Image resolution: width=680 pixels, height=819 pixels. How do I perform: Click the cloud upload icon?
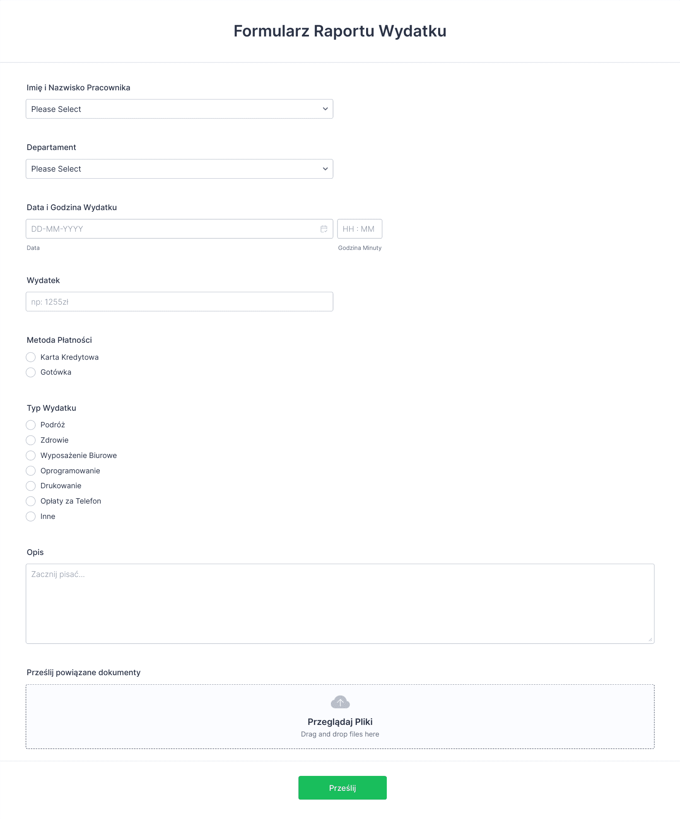coord(340,702)
